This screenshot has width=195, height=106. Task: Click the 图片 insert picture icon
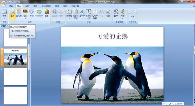coord(12,12)
